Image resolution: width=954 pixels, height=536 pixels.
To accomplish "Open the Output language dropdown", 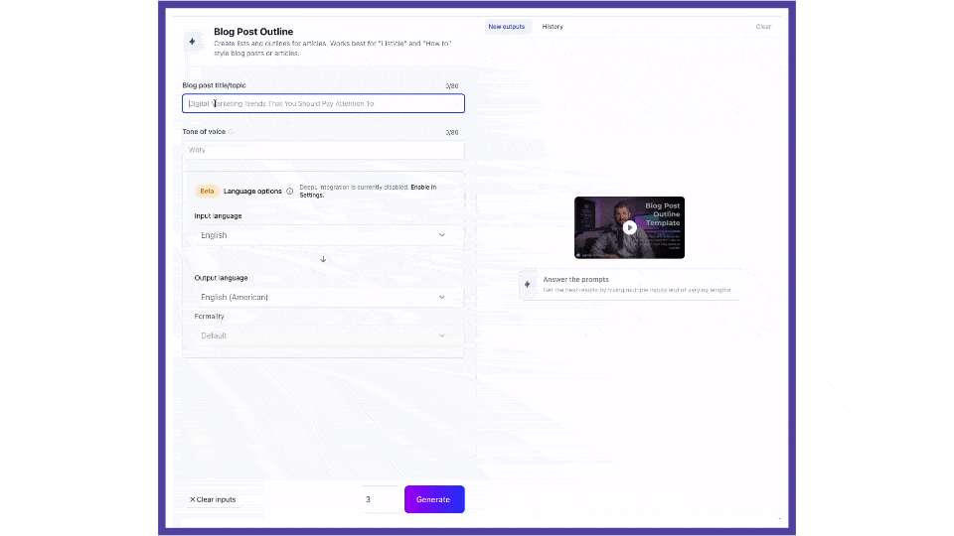I will click(323, 297).
